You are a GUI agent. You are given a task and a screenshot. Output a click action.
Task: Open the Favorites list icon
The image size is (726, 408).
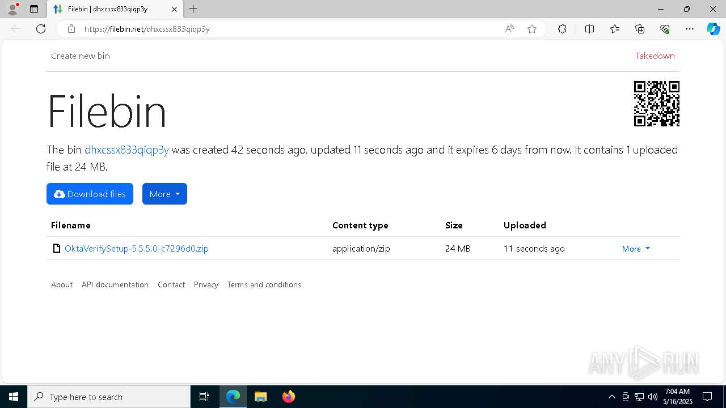(615, 29)
